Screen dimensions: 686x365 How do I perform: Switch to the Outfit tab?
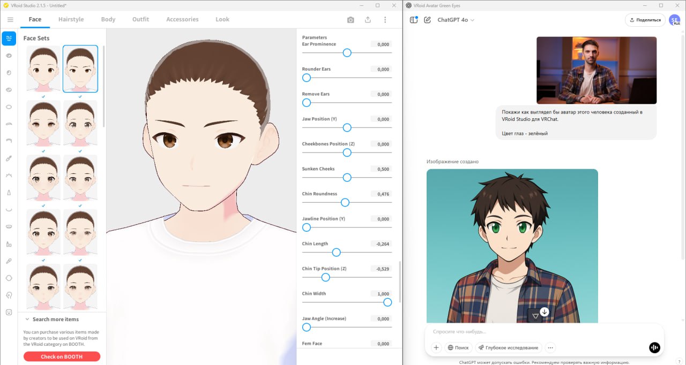coord(140,19)
